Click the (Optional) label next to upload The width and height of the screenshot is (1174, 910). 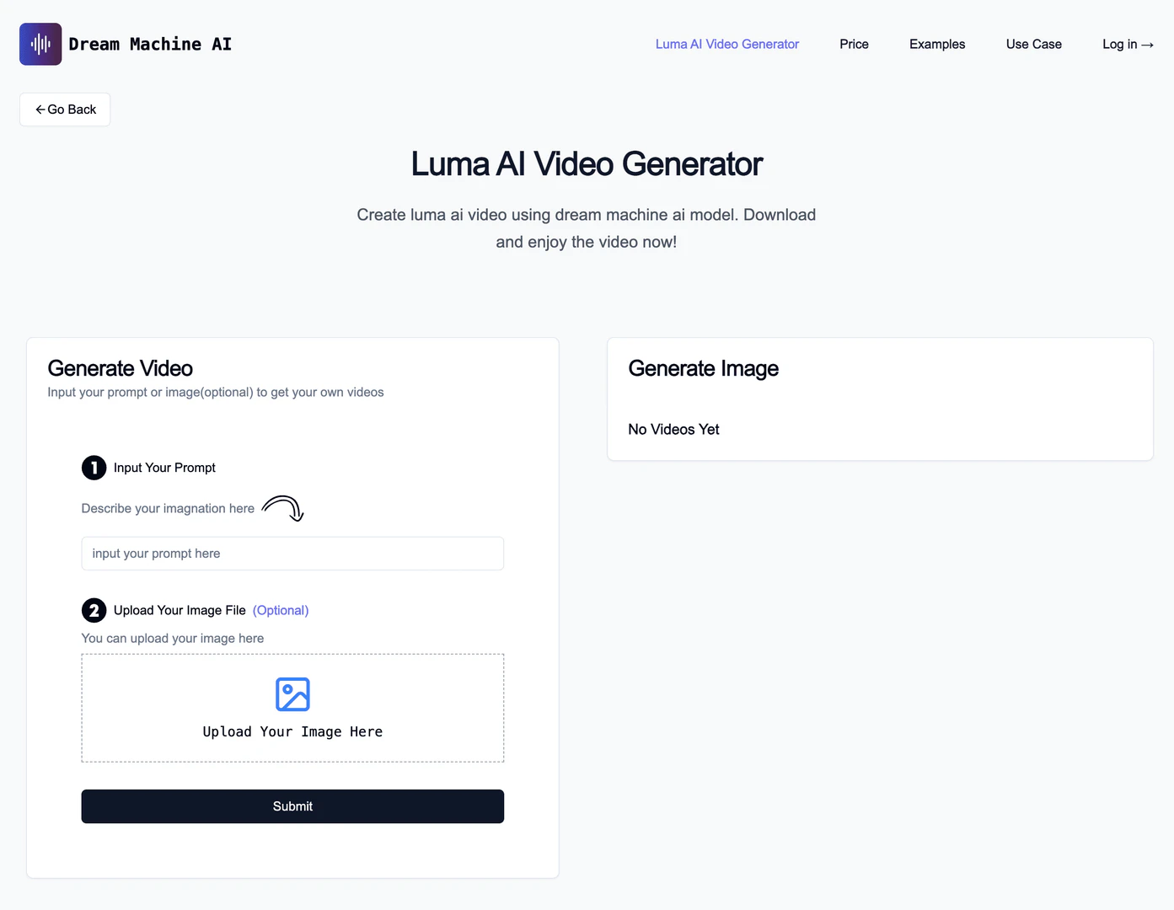pos(281,610)
